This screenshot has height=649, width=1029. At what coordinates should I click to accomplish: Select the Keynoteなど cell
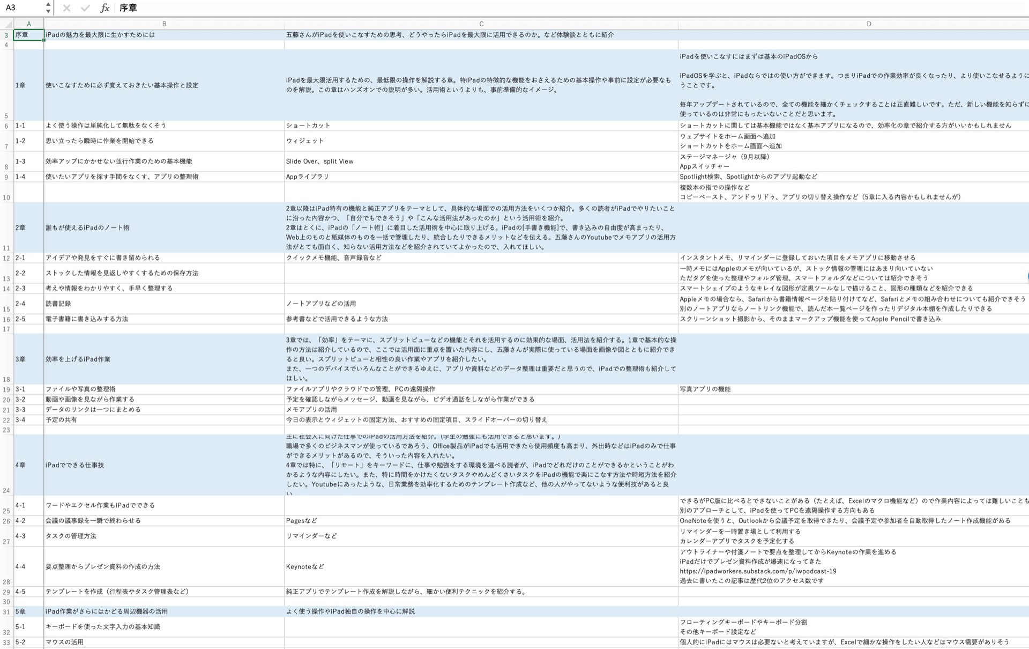tap(481, 566)
